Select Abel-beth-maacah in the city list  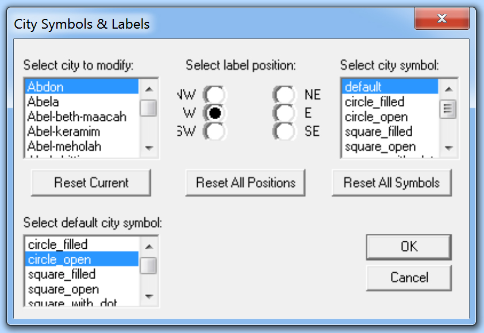tap(76, 117)
